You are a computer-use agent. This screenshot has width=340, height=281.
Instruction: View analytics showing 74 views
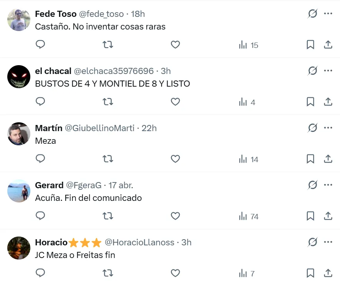pos(249,216)
